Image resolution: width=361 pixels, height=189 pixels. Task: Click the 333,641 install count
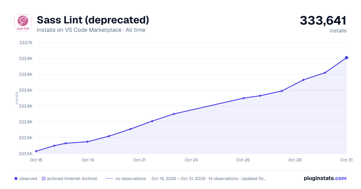point(323,20)
